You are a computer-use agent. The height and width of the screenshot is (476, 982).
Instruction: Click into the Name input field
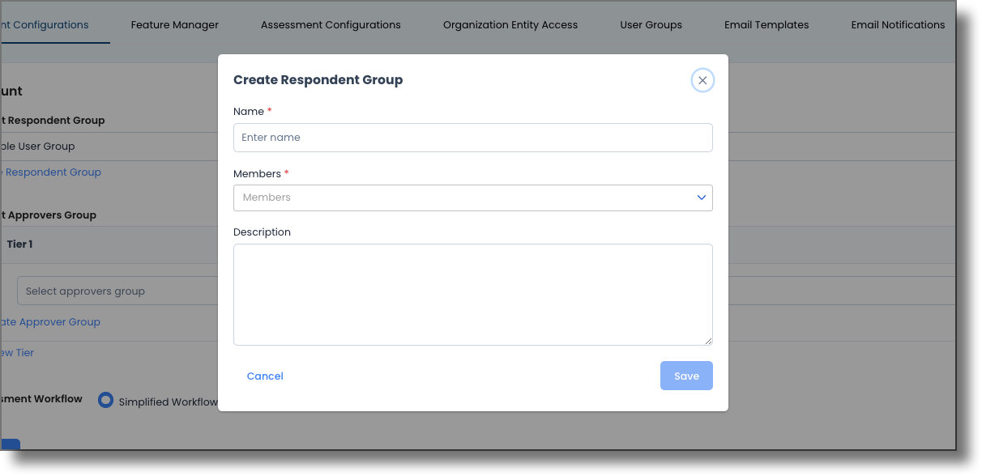pos(473,137)
